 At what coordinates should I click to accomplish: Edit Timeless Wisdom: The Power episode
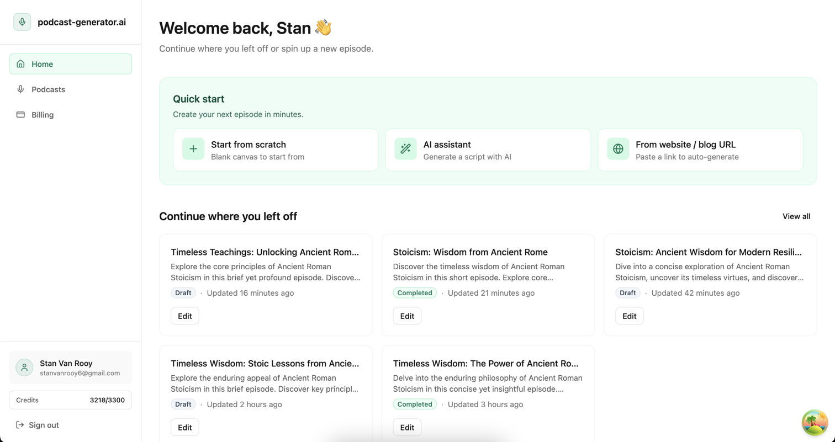click(407, 428)
